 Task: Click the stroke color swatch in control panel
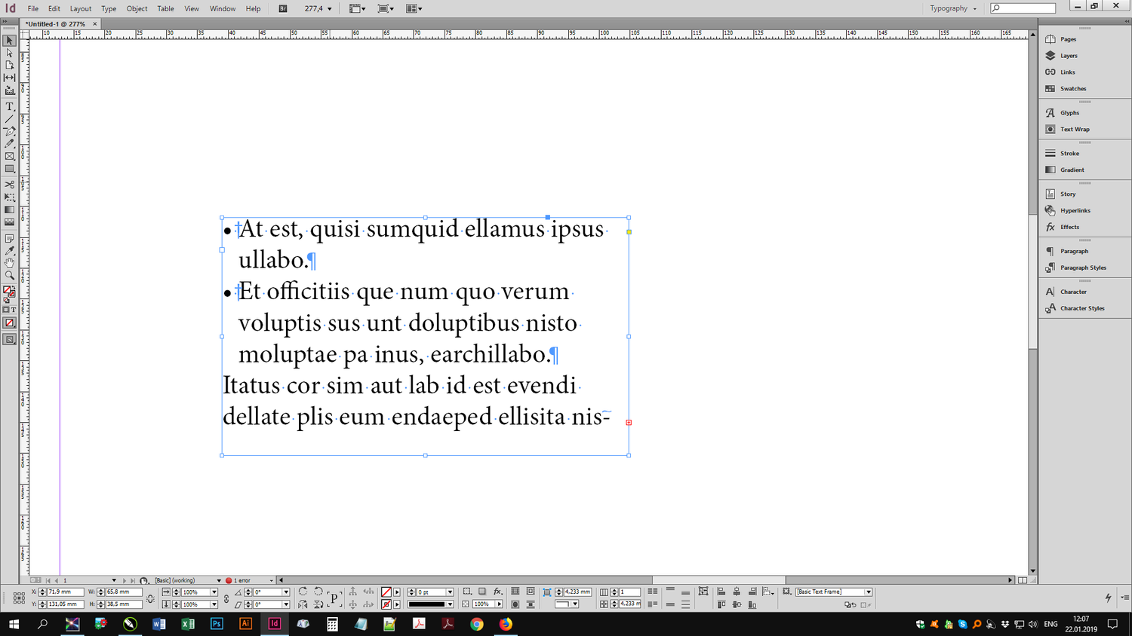(x=386, y=604)
